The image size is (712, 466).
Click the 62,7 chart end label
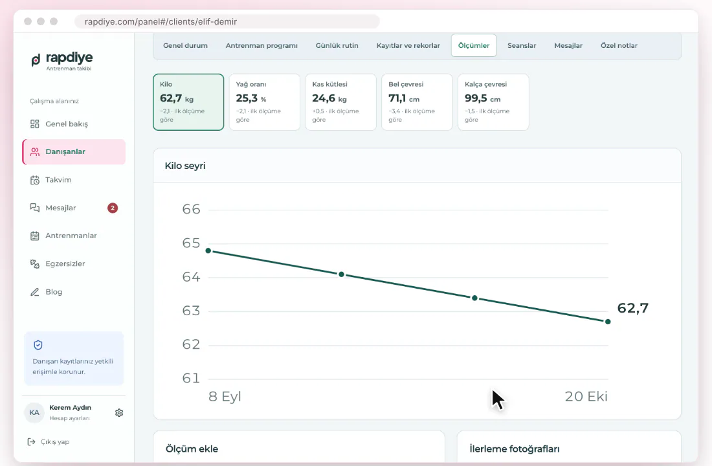[x=633, y=308]
